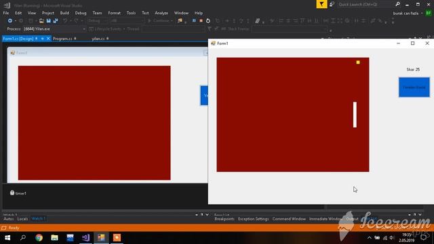Open taskbar search magnifier

[x=23, y=238]
